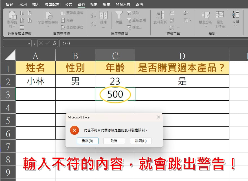
Task: Open 進階 advanced filter options
Action: click(x=134, y=28)
